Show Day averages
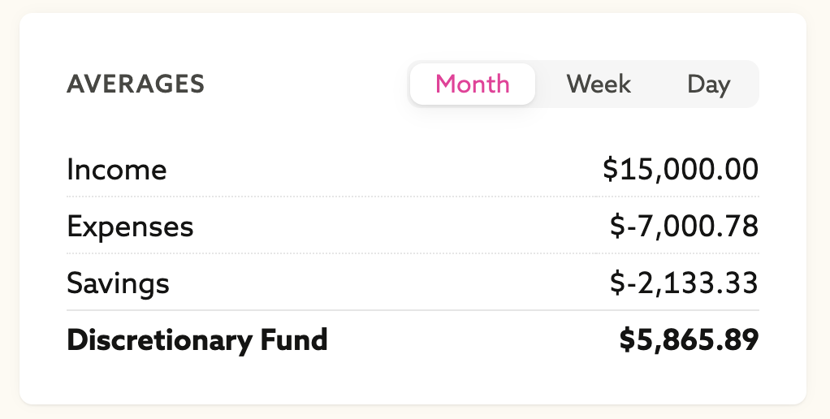This screenshot has height=419, width=830. 708,84
